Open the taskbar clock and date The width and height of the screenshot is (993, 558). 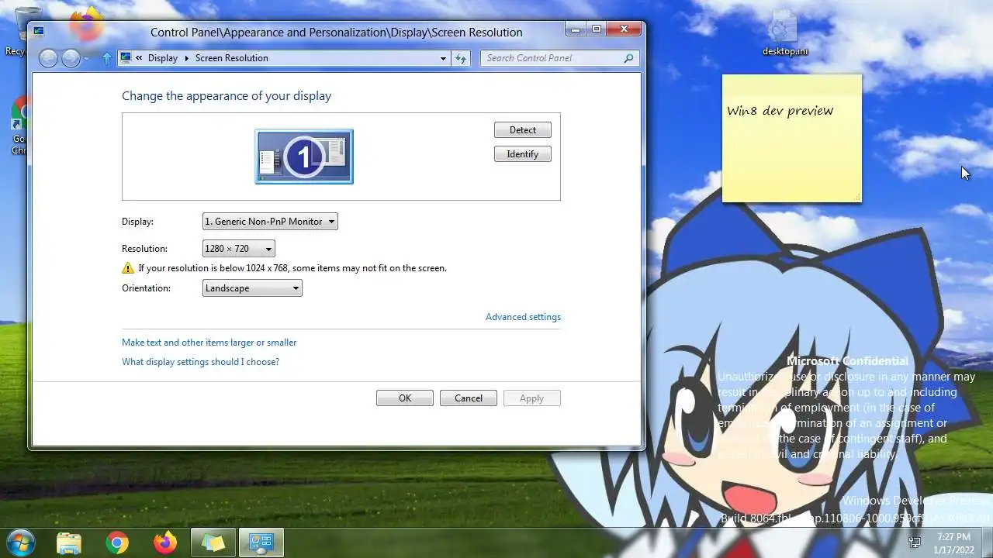point(953,542)
